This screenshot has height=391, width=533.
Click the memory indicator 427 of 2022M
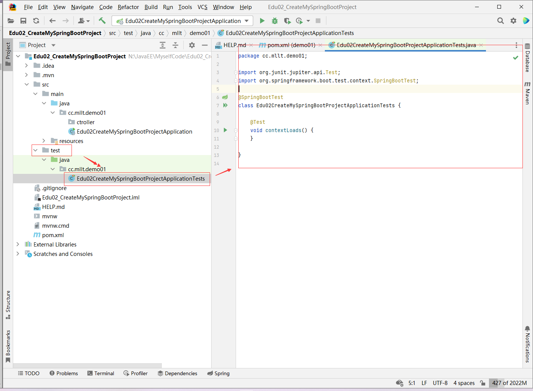(x=509, y=383)
